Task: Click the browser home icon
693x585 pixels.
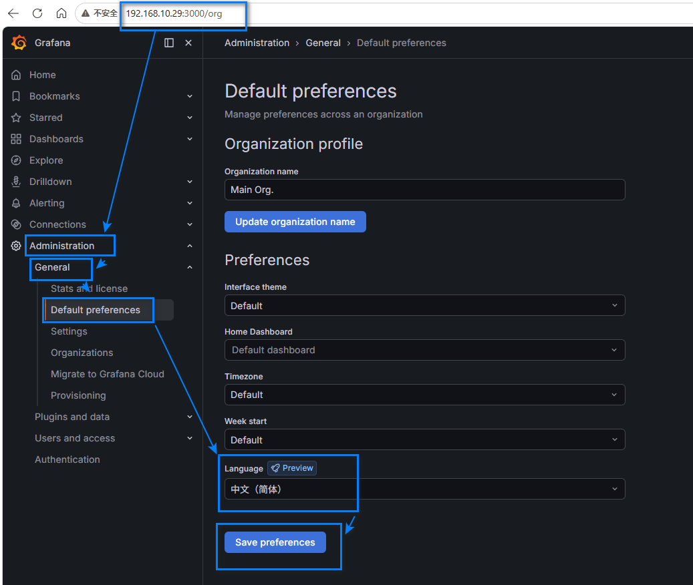Action: (61, 13)
